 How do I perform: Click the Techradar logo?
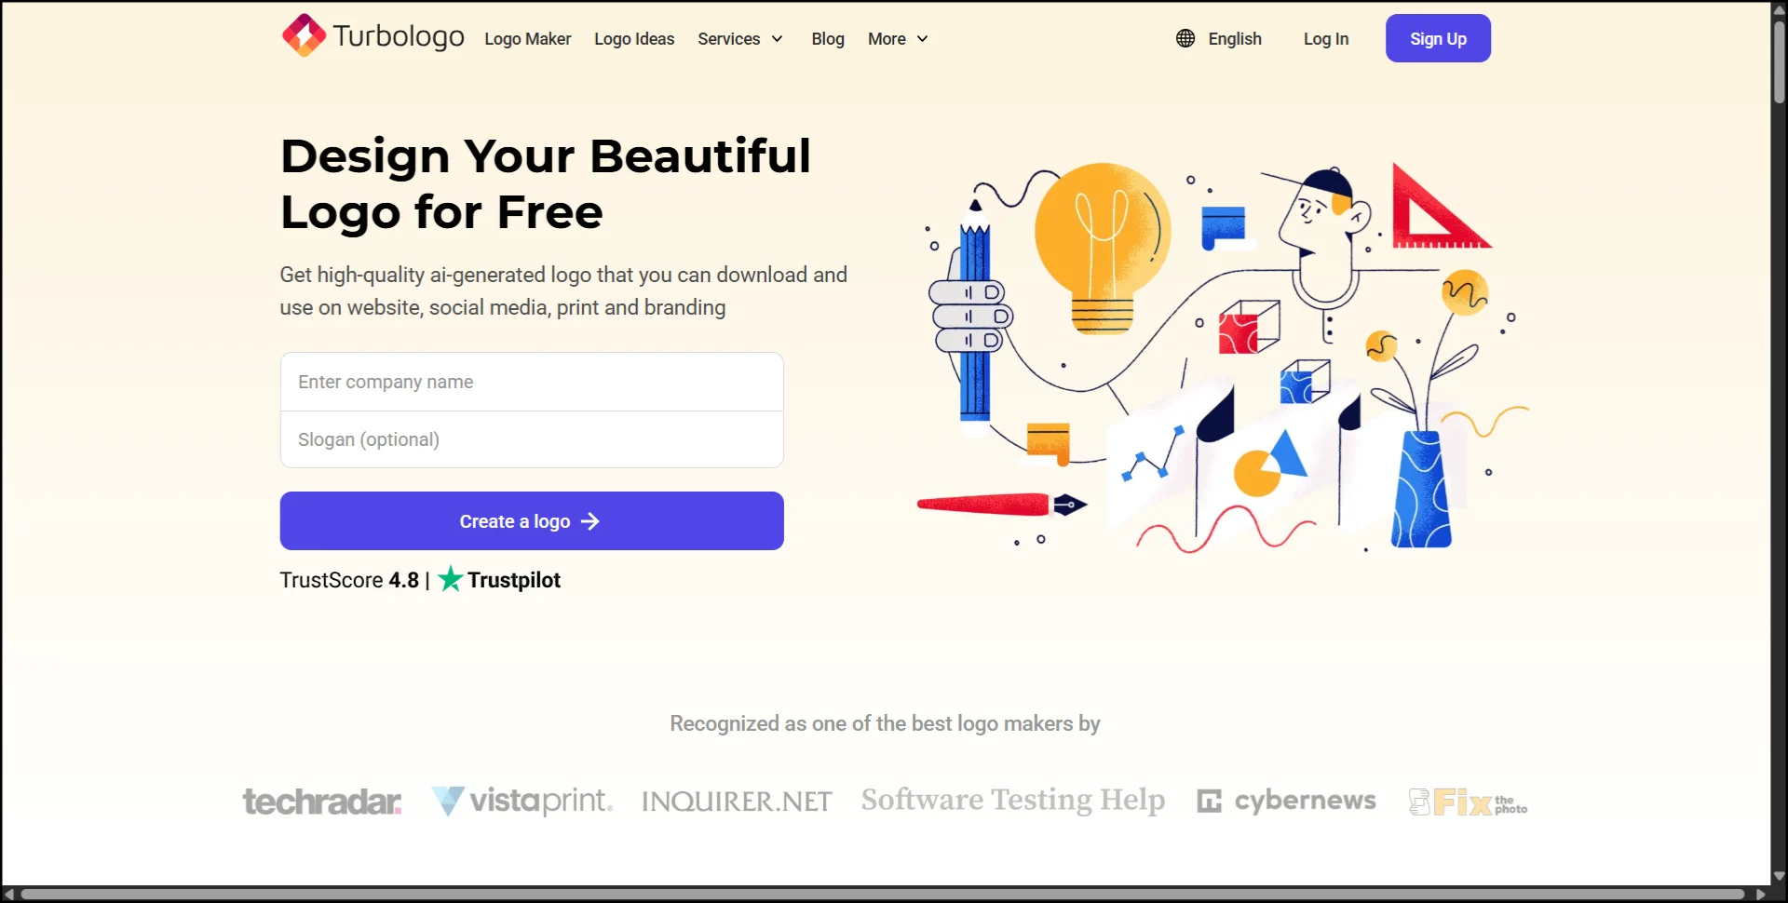click(x=321, y=801)
